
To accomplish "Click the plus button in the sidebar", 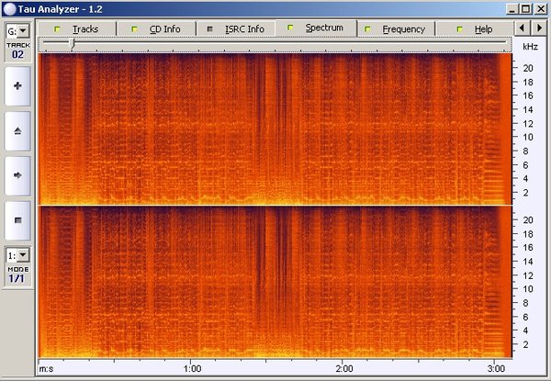I will click(17, 86).
